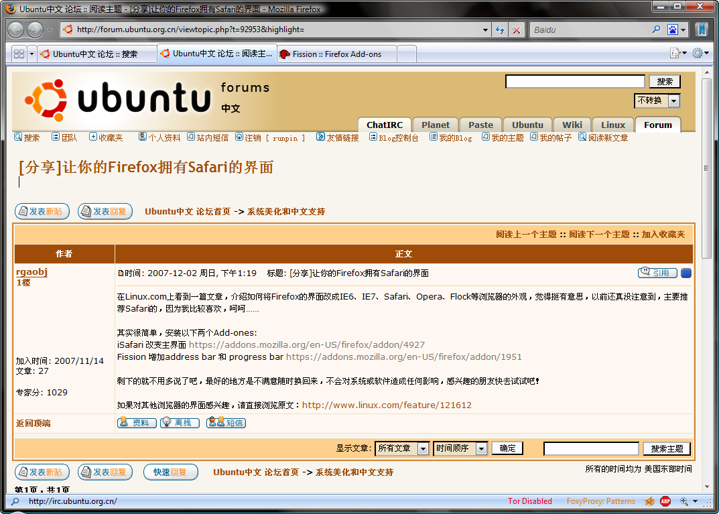
Task: Click the top forum search text field
Action: point(575,82)
